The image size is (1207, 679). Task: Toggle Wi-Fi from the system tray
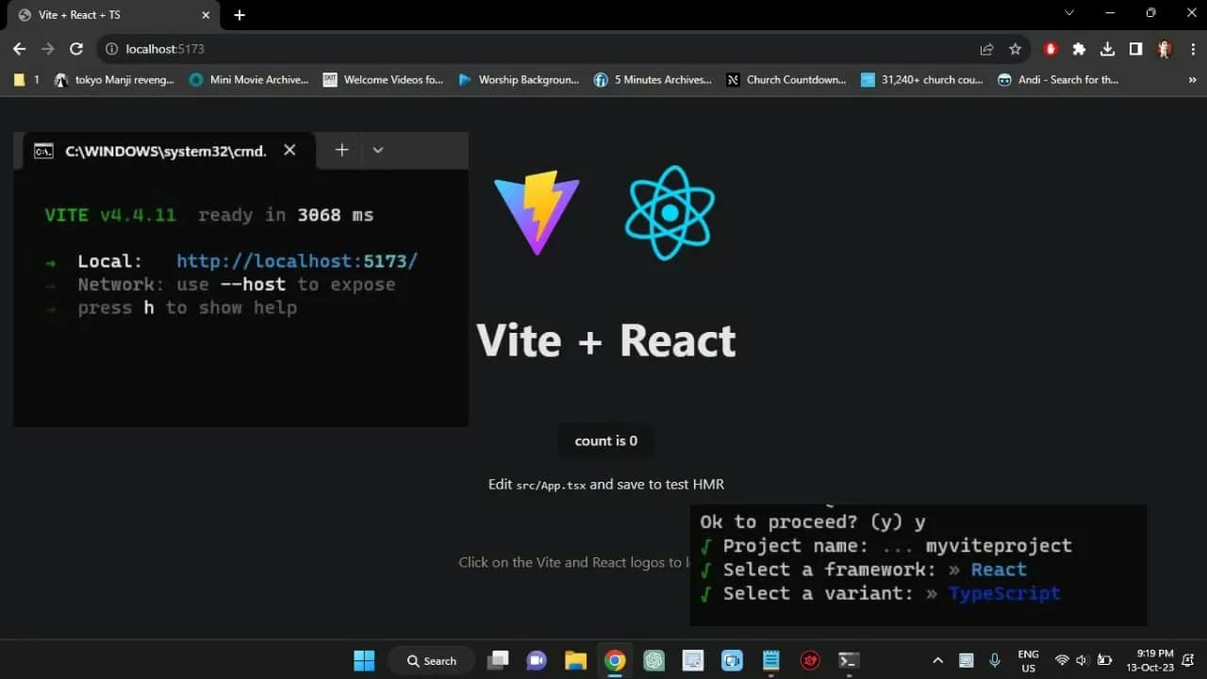click(1064, 660)
